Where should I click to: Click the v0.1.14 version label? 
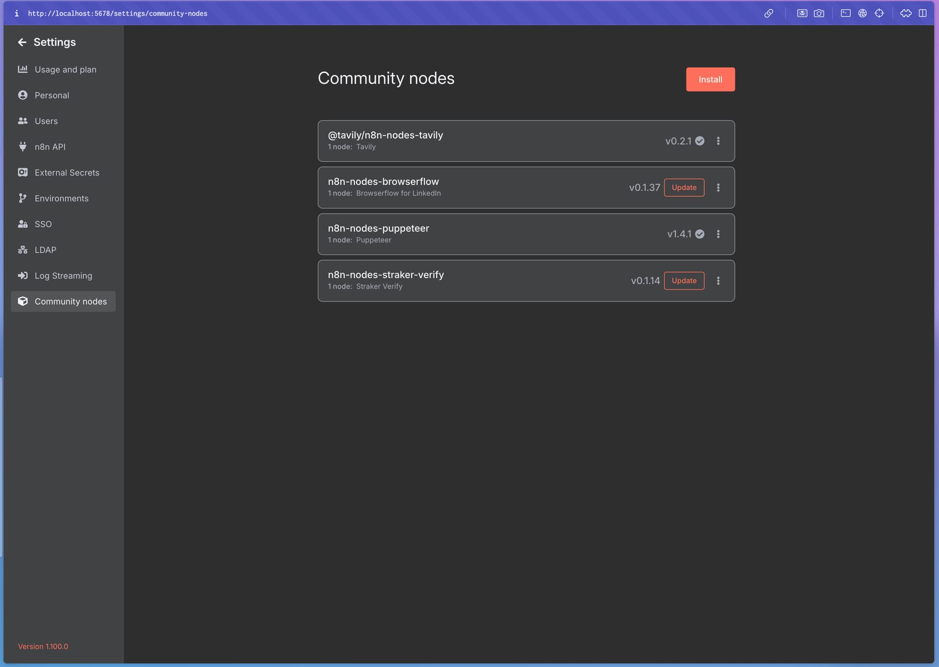(x=646, y=281)
